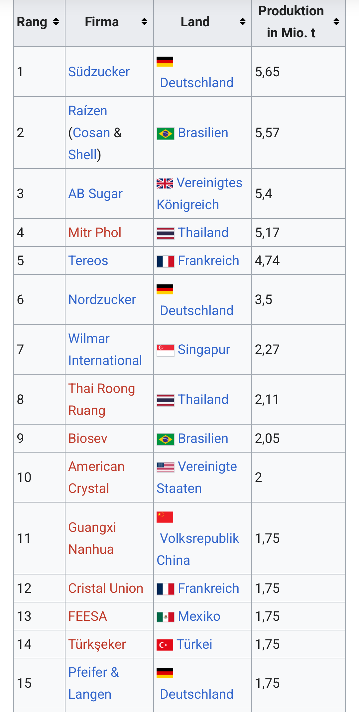
Task: Open the Tereos link
Action: 88,261
